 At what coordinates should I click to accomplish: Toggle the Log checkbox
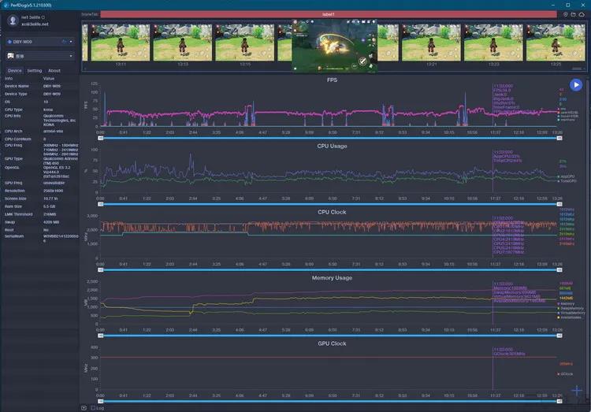[93, 408]
